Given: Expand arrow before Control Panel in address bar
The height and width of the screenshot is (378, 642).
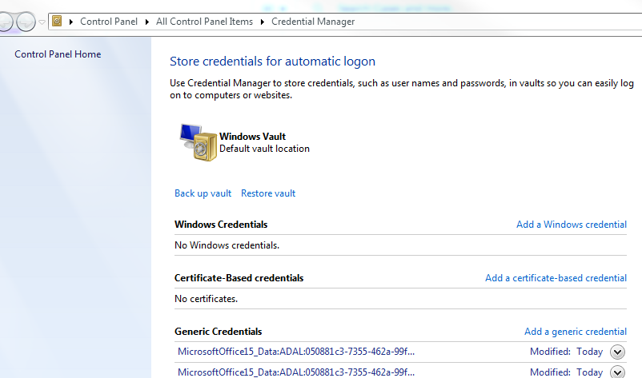Looking at the screenshot, I should 70,22.
